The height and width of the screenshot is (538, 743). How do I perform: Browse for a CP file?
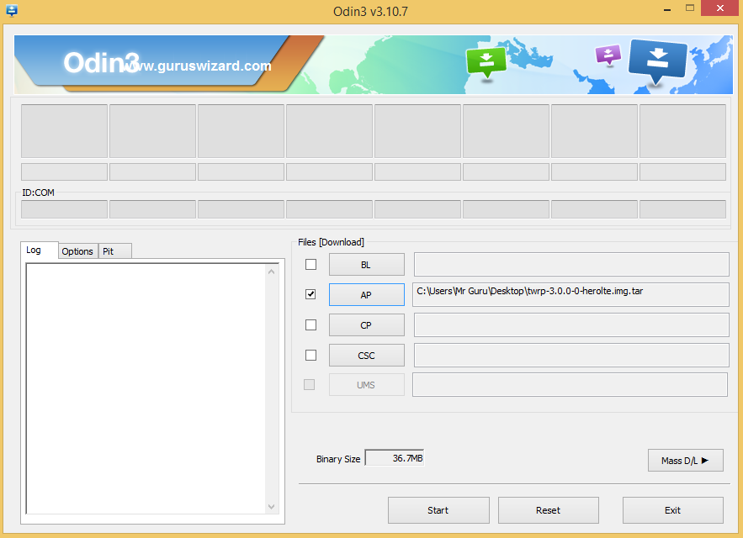coord(367,325)
